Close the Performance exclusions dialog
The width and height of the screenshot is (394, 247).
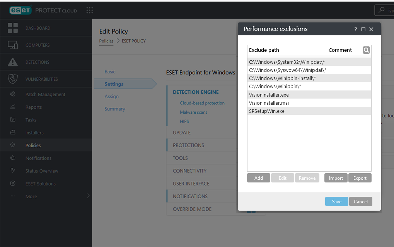371,29
